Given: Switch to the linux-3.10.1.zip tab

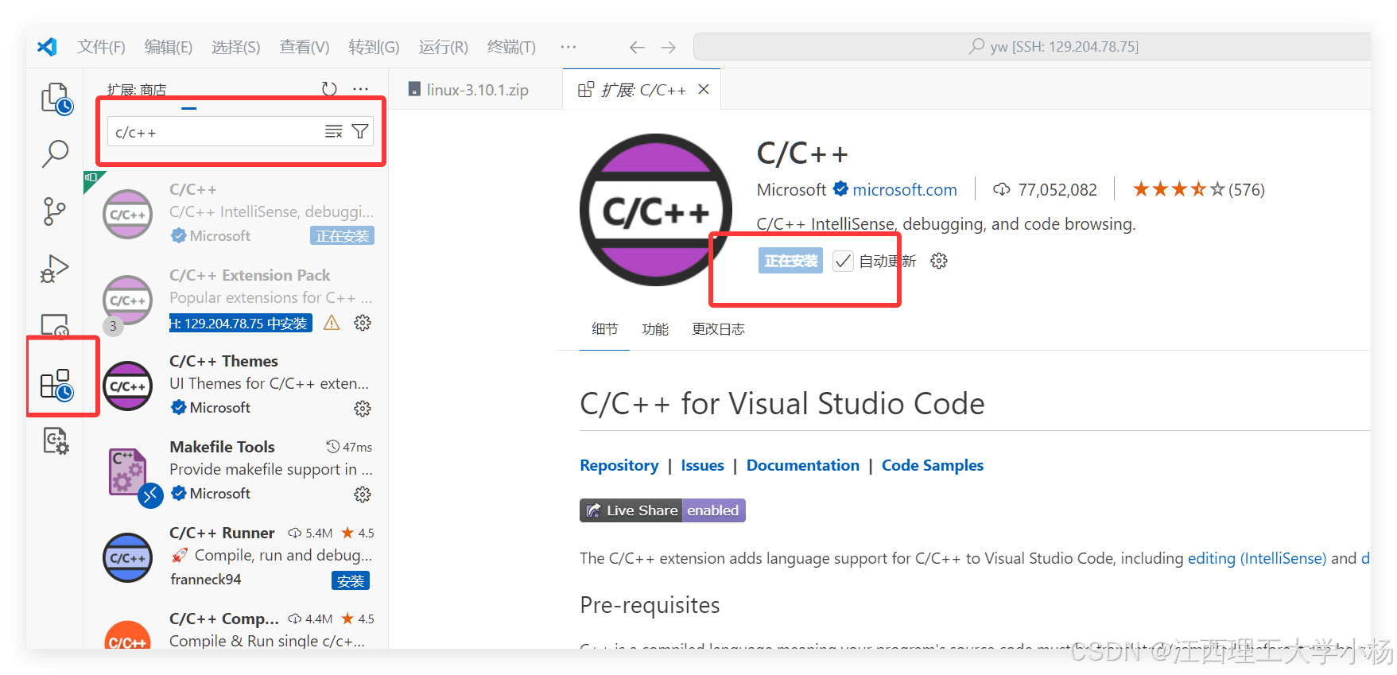Looking at the screenshot, I should 476,90.
